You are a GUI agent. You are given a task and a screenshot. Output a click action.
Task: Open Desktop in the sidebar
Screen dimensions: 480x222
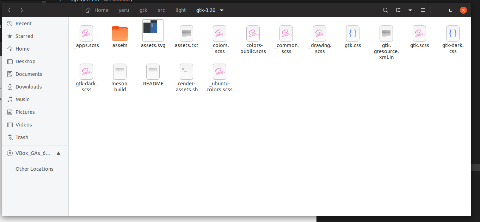35,61
